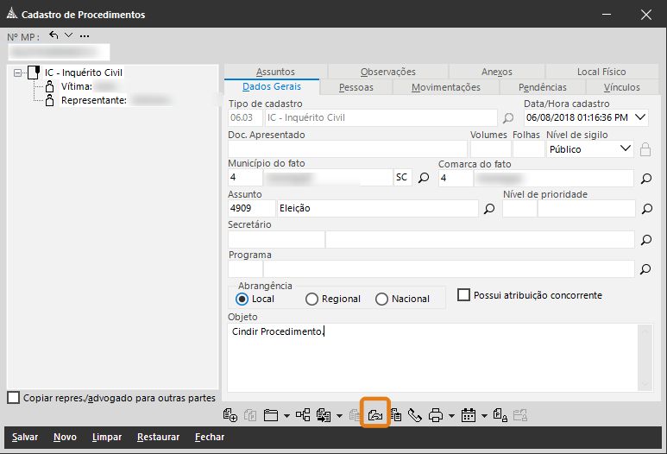The image size is (667, 454).
Task: Open dropdown arrow next to folder icon
Action: tap(286, 416)
